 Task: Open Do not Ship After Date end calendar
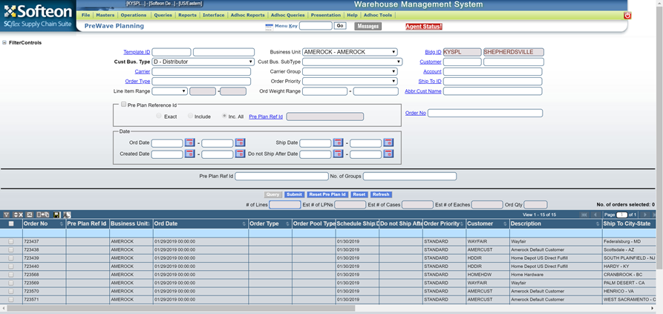tap(388, 154)
